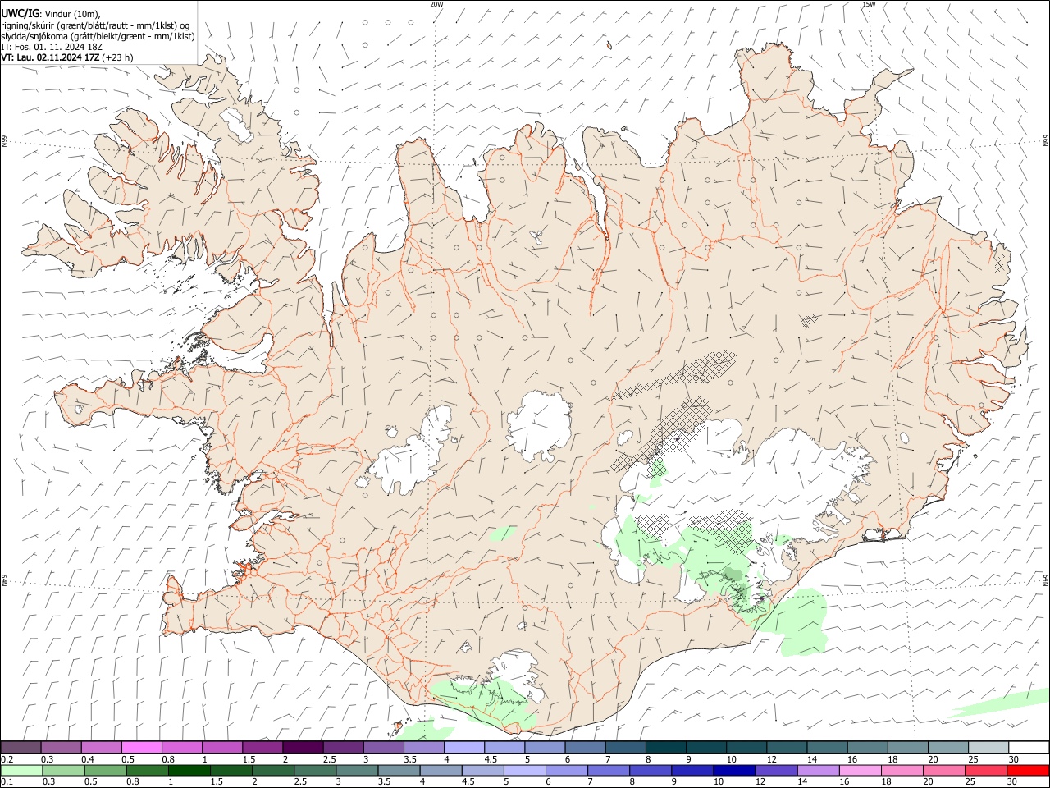Pick the upper legend swatch labeled 0.8

182,747
